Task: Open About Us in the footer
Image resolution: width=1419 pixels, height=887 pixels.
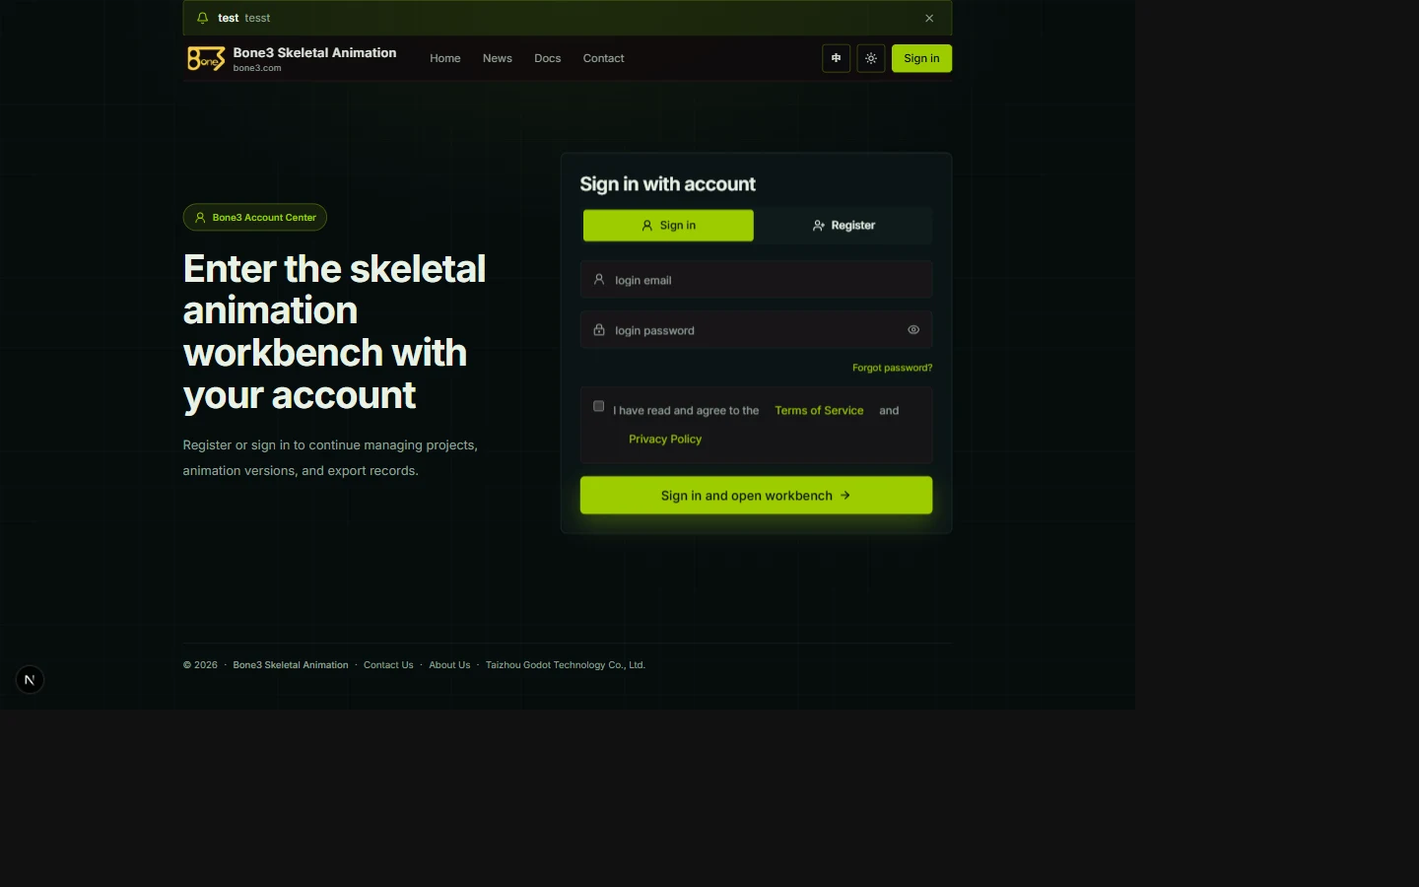Action: (x=449, y=665)
